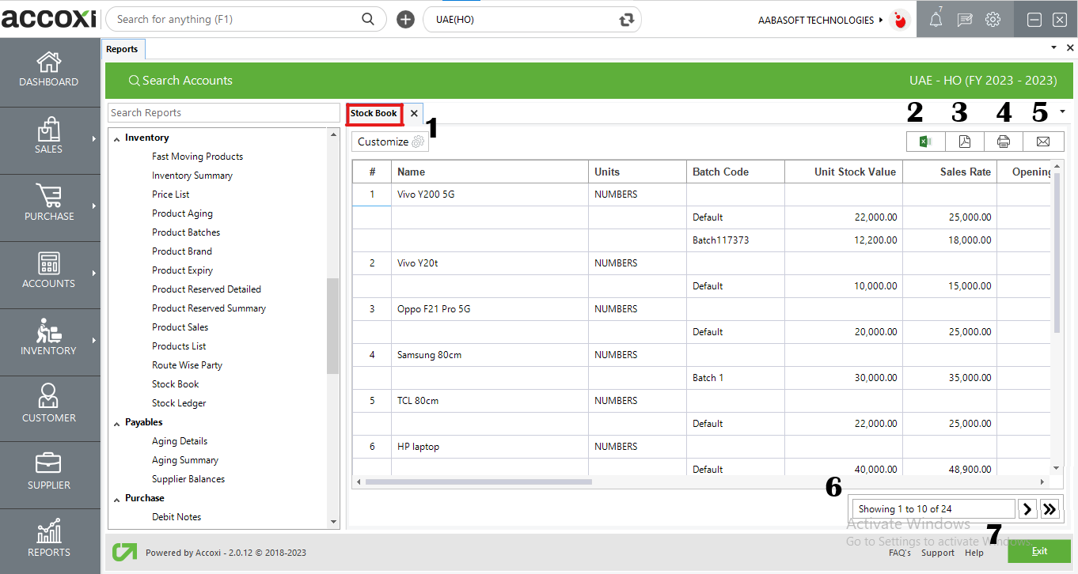Focus the Search Reports field
1078x574 pixels.
tap(223, 113)
